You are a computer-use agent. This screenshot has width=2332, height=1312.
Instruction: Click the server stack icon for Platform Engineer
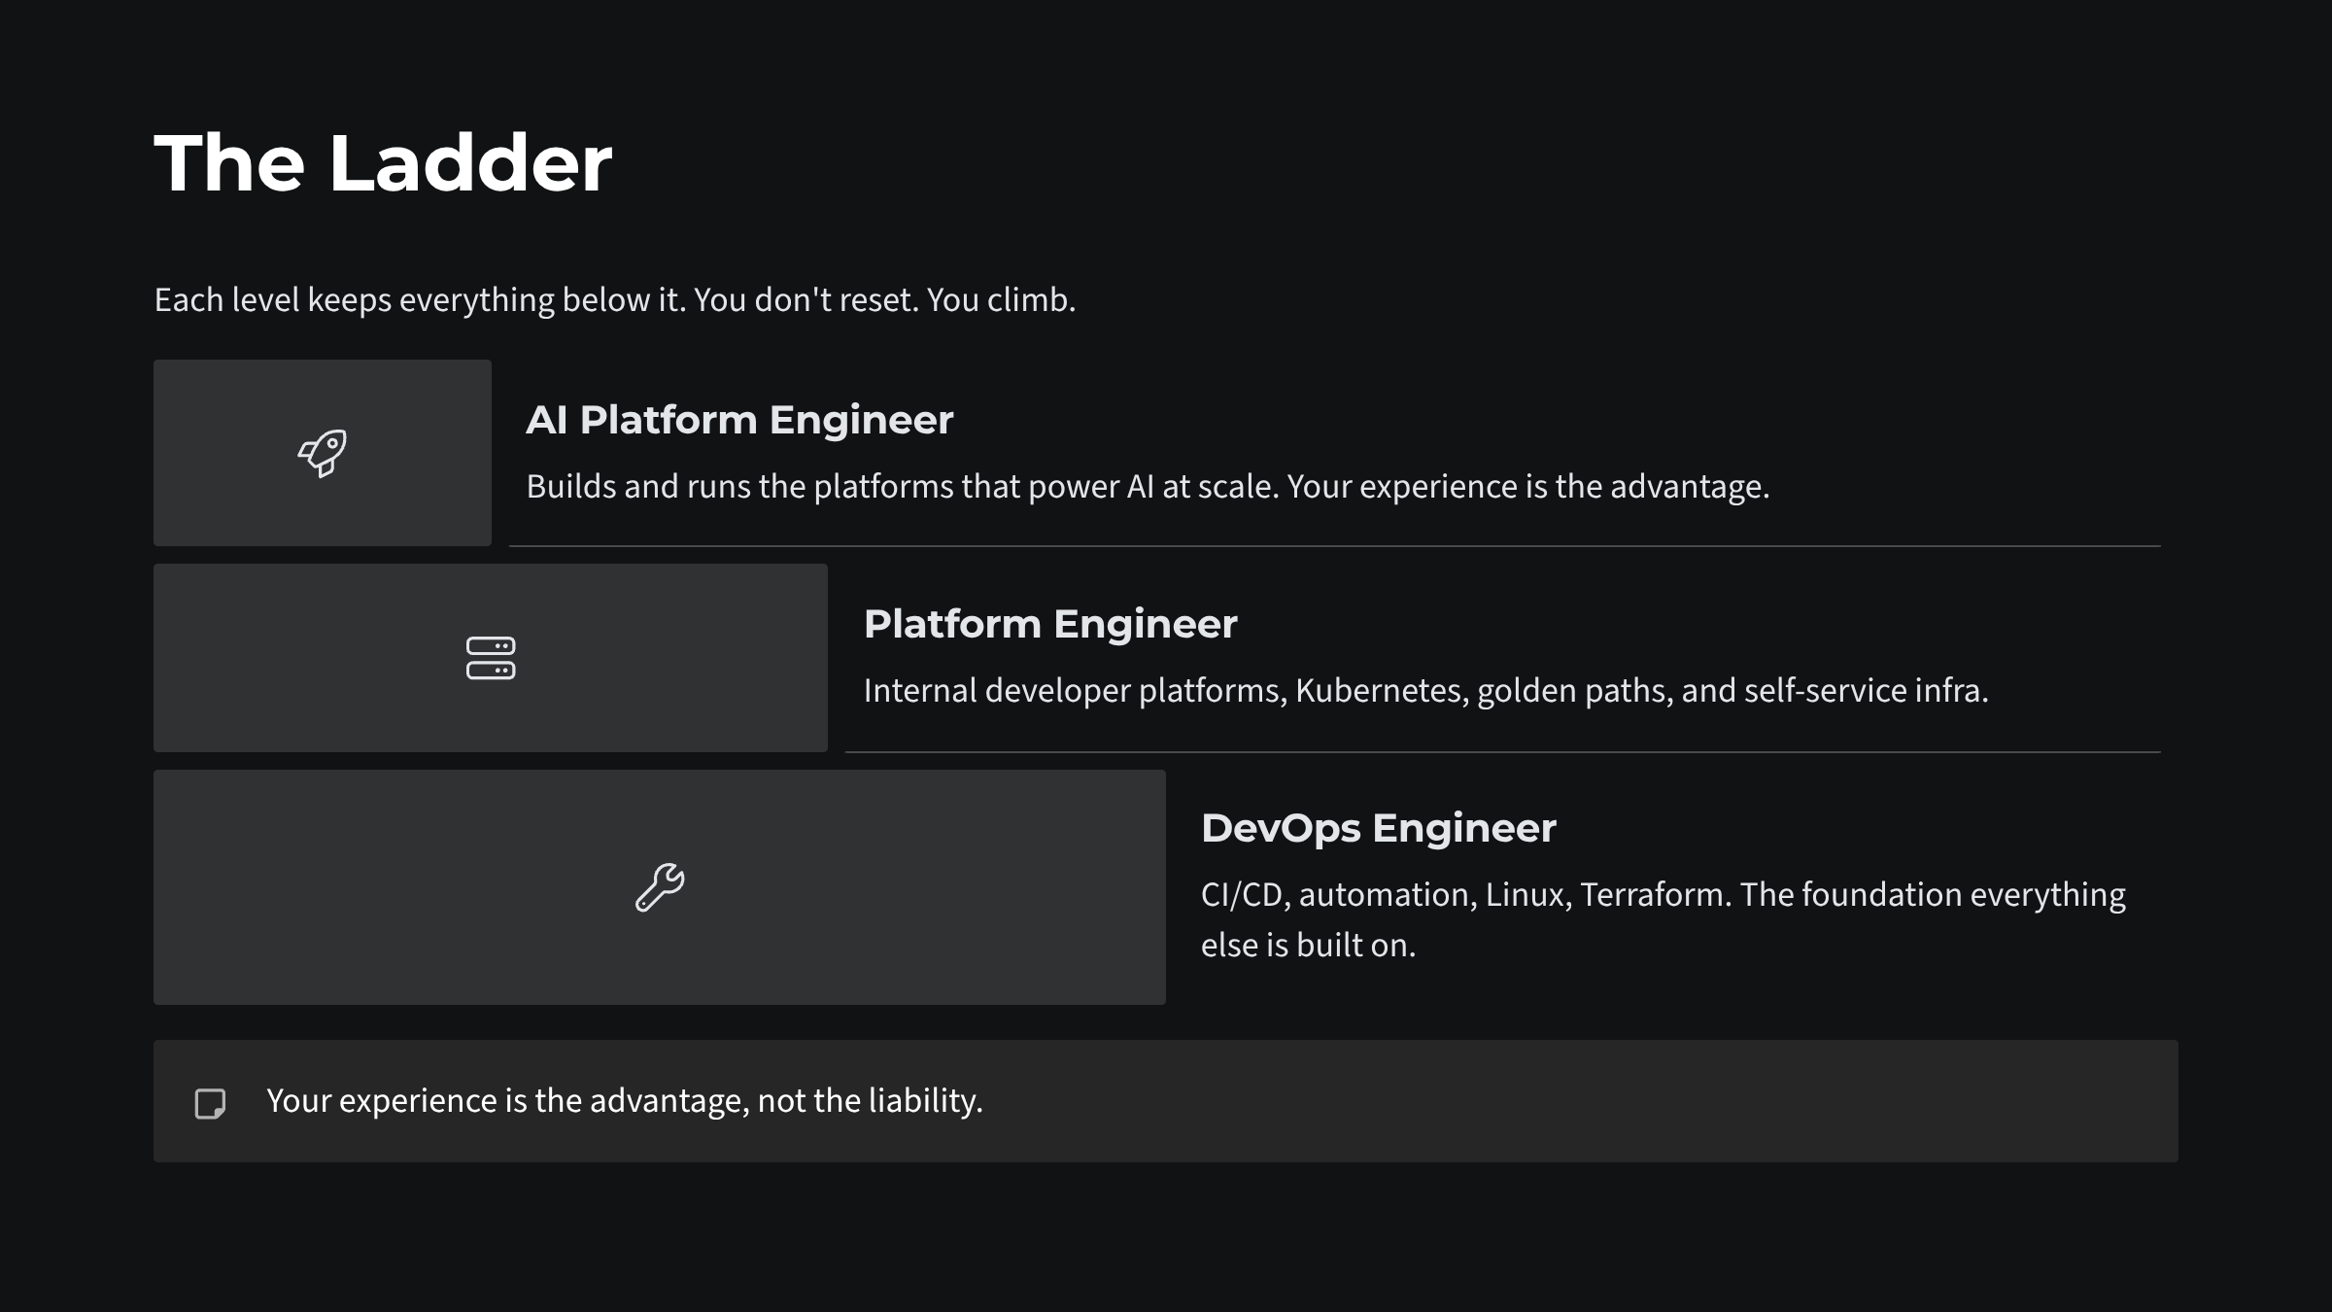(491, 658)
